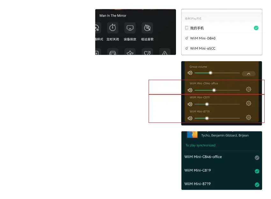The height and width of the screenshot is (199, 271).
Task: Toggle sync checkmark for WiiM Mini-C846-office
Action: [x=257, y=158]
